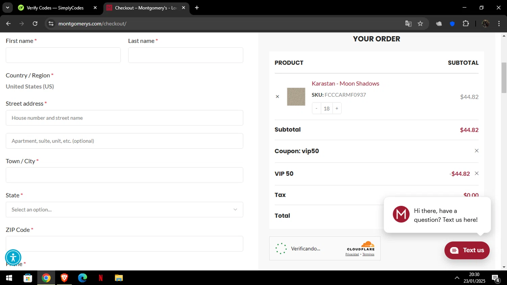Show hidden system tray icons
This screenshot has width=507, height=285.
457,278
